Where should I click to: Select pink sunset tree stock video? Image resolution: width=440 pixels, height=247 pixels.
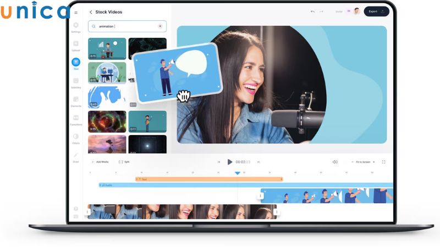107,144
